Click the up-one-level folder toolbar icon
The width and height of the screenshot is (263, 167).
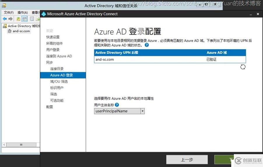tap(18, 19)
